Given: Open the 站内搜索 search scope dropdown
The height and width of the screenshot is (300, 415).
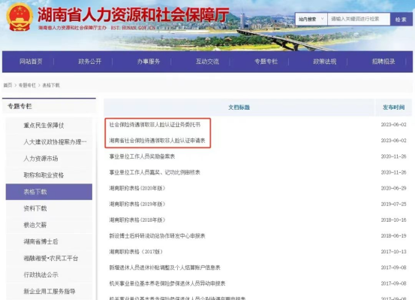Looking at the screenshot, I should tap(311, 19).
